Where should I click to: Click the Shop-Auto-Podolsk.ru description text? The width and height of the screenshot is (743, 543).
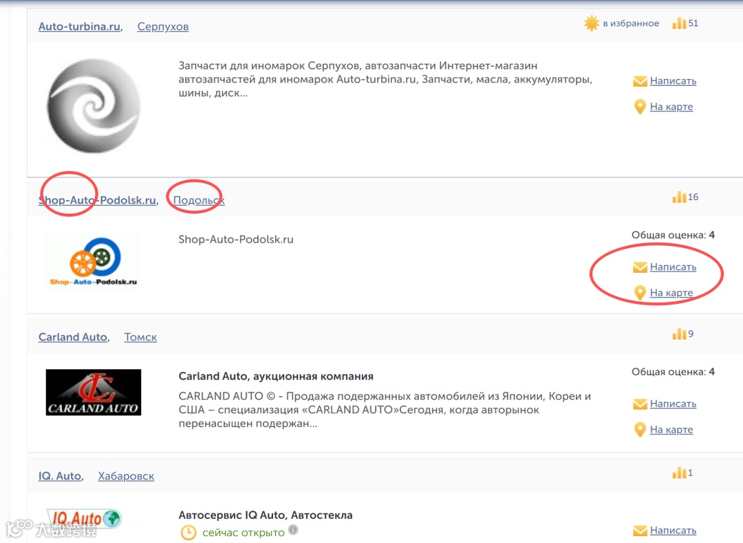[x=236, y=240]
